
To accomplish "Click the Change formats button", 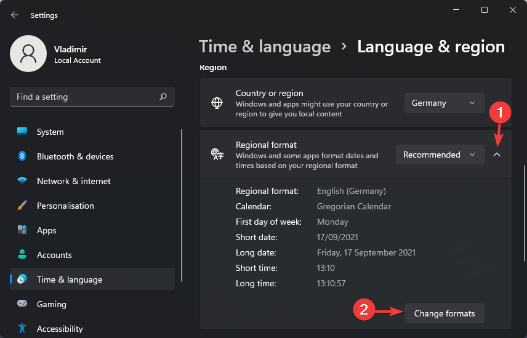I will click(444, 313).
